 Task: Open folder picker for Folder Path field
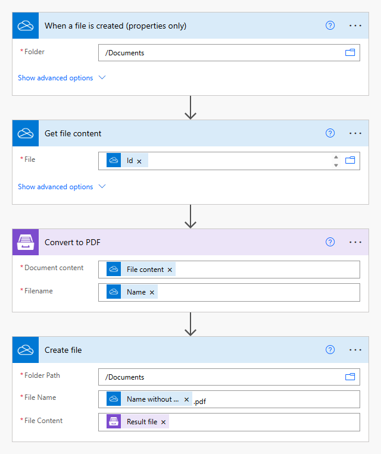pyautogui.click(x=350, y=377)
